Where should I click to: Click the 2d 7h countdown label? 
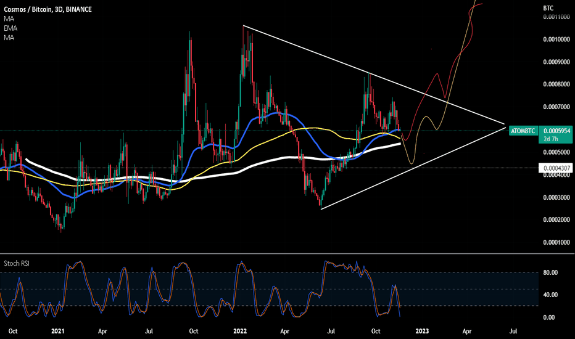point(550,139)
